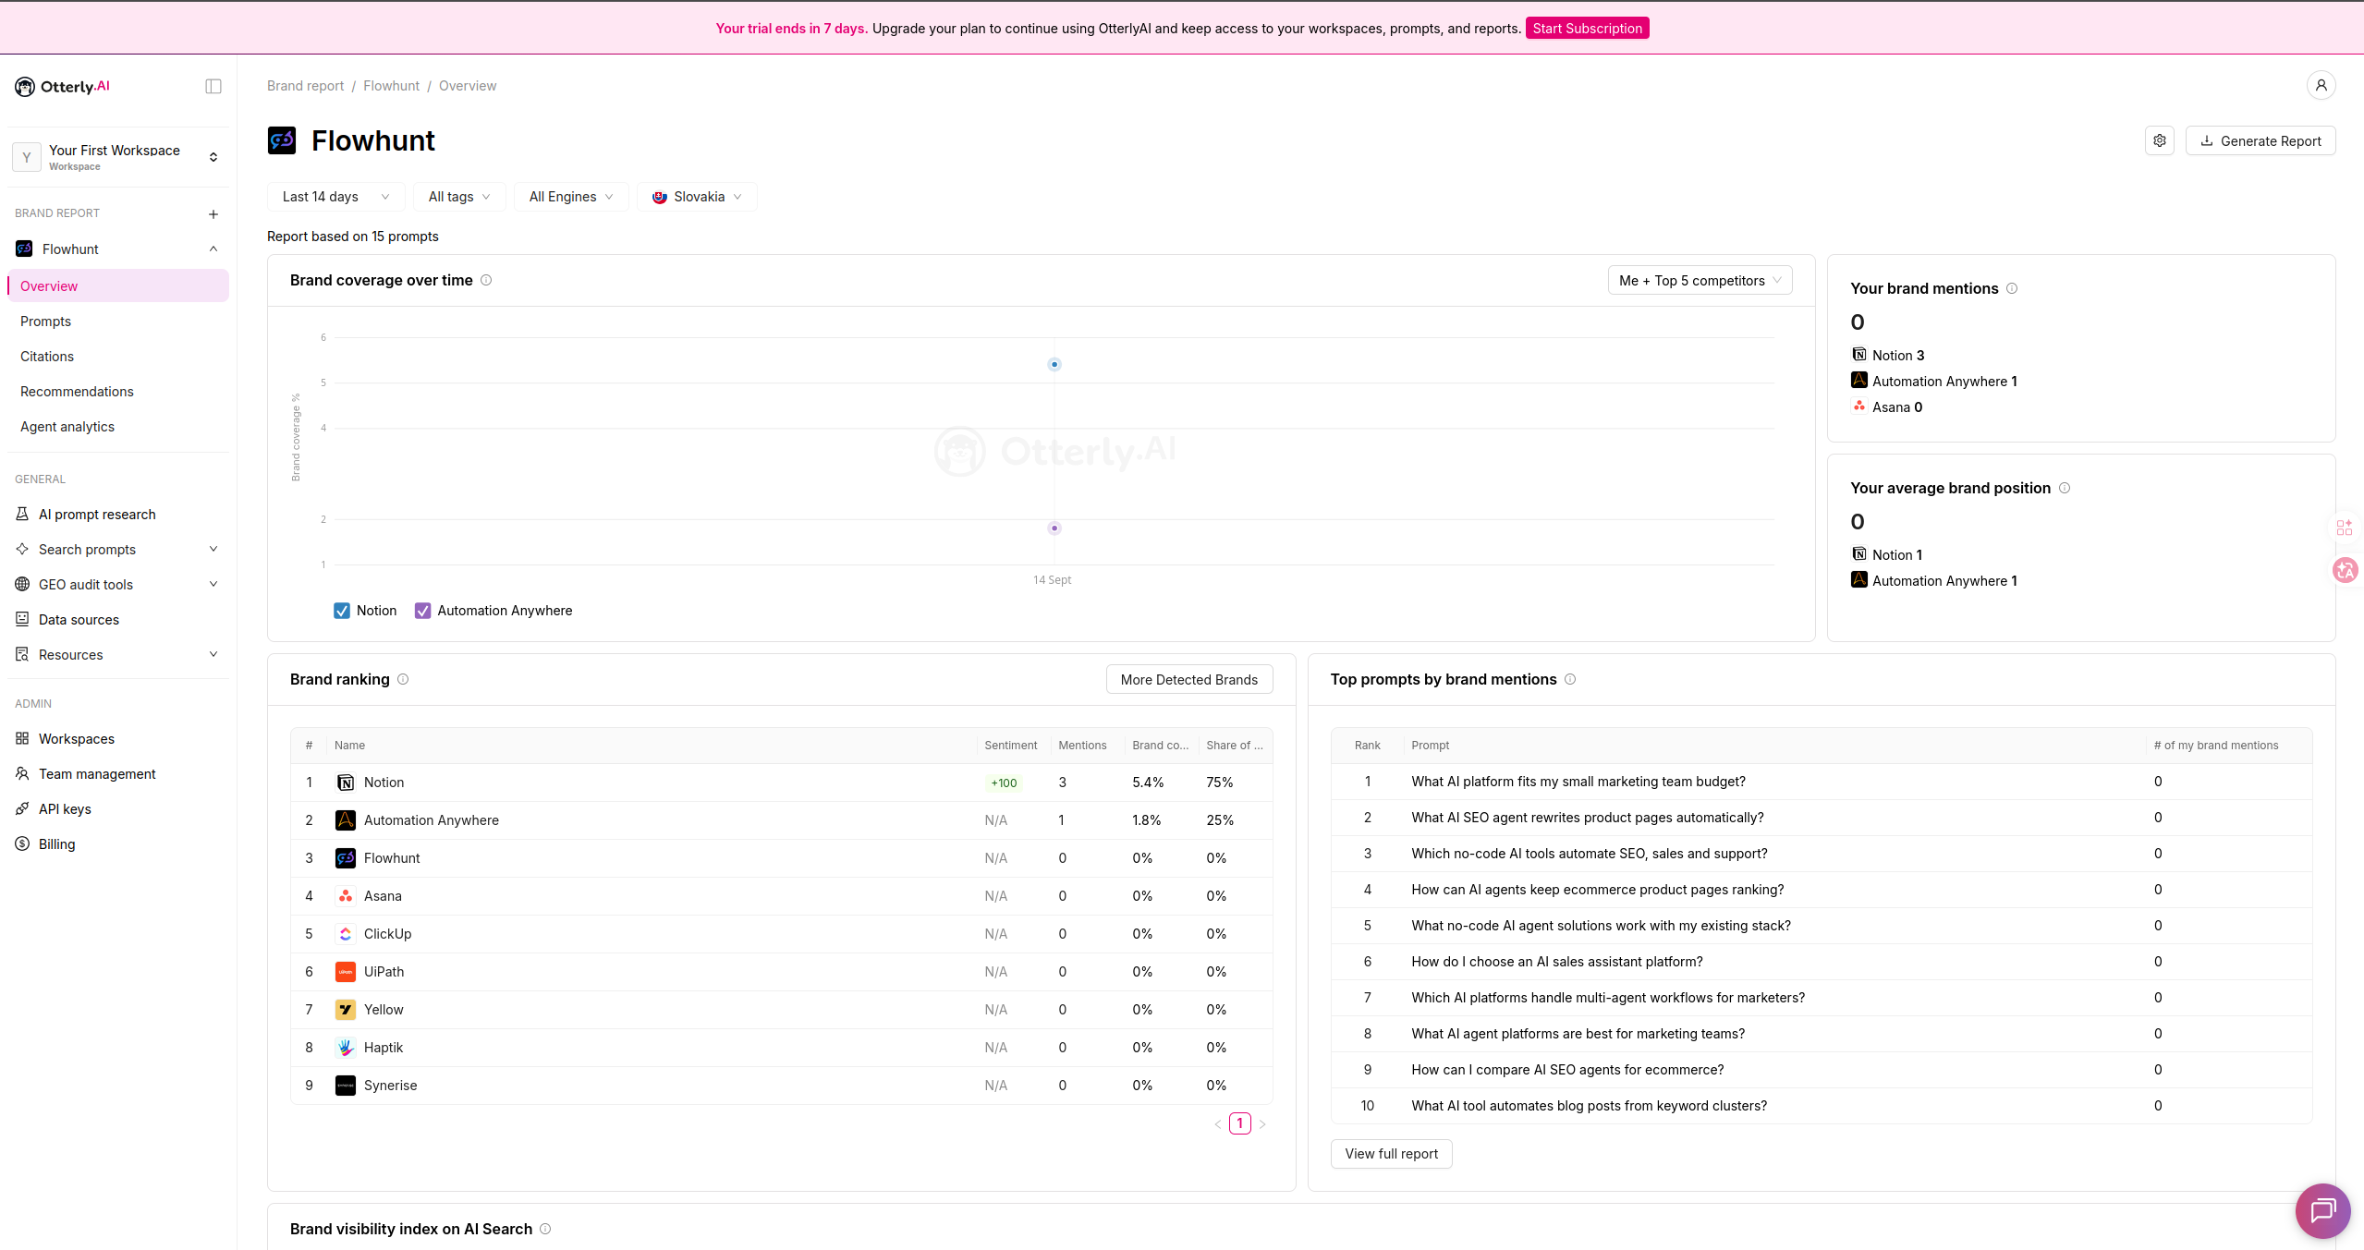Click the purple Automation Anywhere data point
This screenshot has width=2364, height=1250.
point(1054,528)
